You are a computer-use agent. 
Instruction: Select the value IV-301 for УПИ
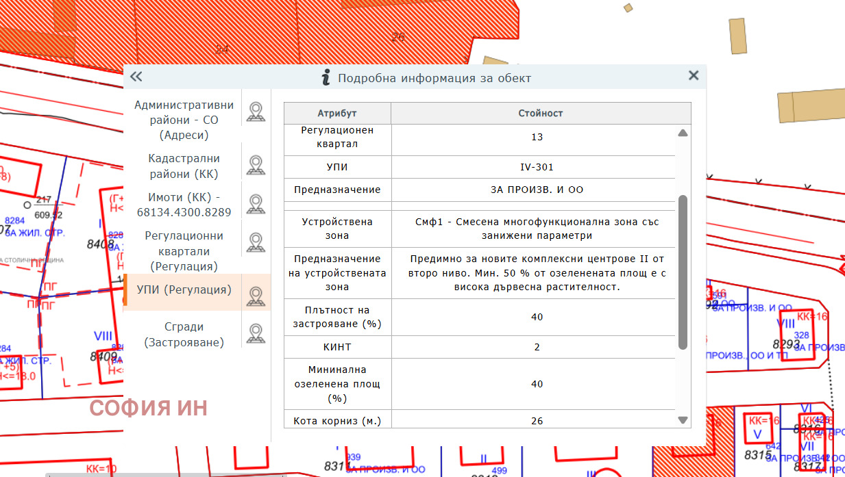click(537, 167)
